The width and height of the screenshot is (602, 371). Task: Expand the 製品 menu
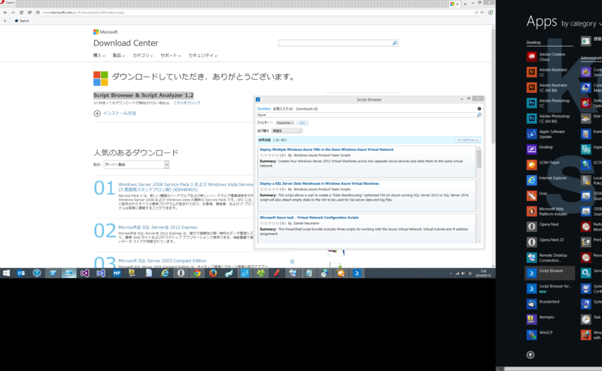118,56
